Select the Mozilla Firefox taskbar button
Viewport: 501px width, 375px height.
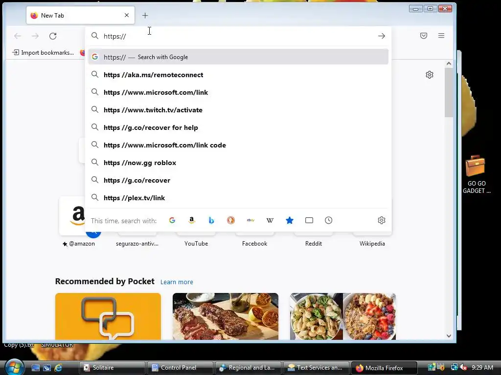point(385,368)
